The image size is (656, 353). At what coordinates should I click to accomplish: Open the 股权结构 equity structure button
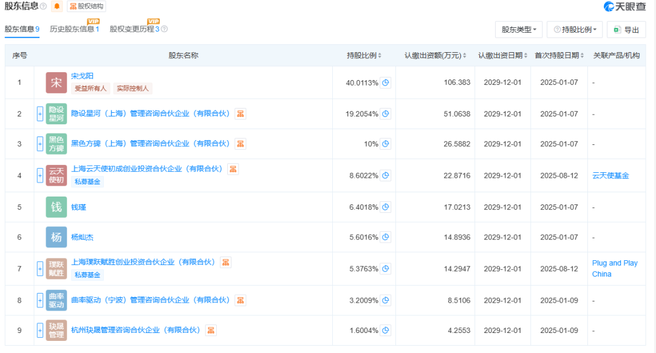pos(86,6)
